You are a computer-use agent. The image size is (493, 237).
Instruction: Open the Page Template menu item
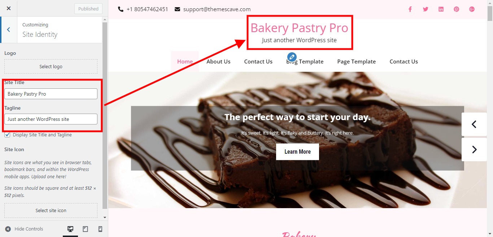pyautogui.click(x=356, y=62)
